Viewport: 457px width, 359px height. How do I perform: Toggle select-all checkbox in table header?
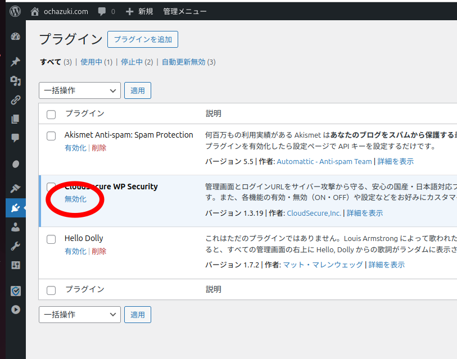pos(51,115)
